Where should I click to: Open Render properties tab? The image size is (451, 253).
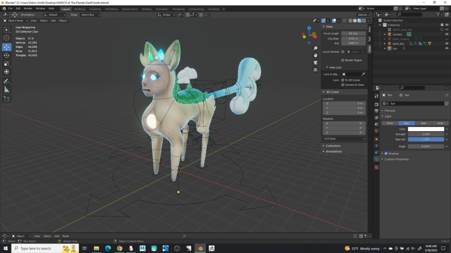tap(377, 104)
